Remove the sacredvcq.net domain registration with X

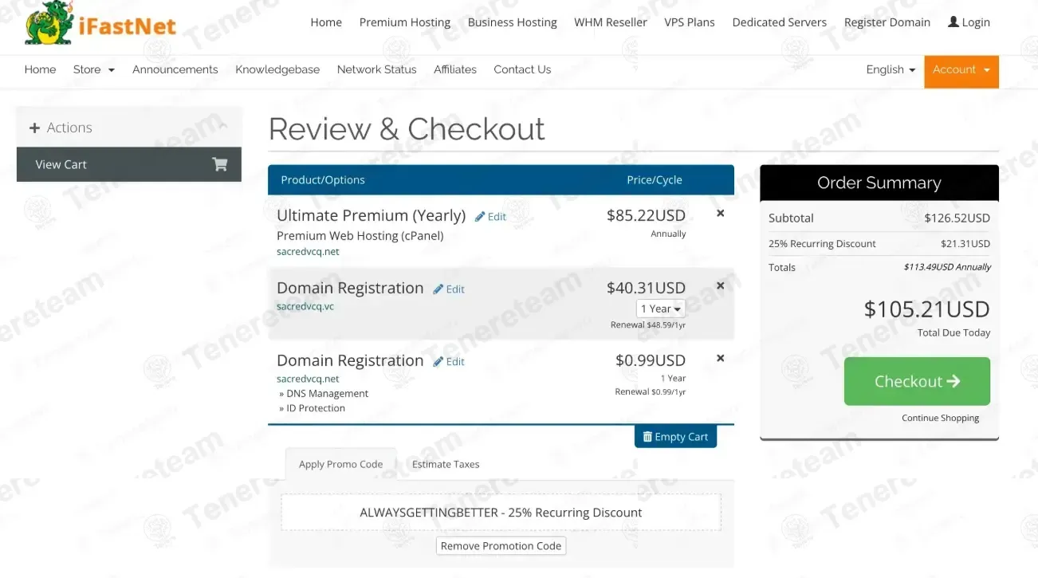pos(721,358)
